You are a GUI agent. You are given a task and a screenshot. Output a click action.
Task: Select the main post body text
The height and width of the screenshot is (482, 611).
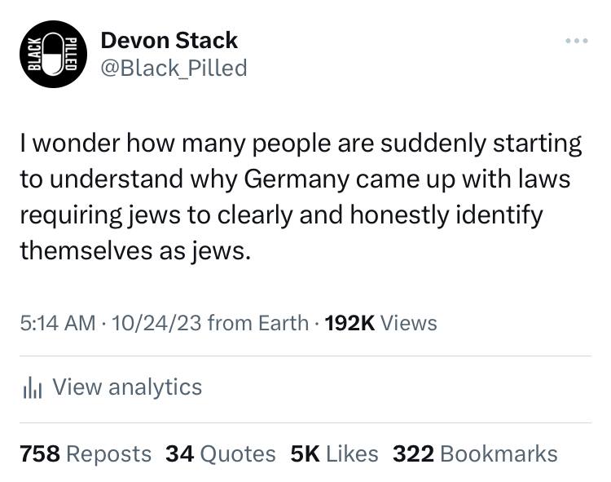[x=301, y=197]
